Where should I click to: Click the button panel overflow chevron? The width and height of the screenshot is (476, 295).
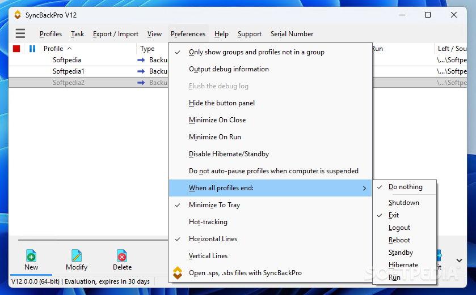point(460,260)
